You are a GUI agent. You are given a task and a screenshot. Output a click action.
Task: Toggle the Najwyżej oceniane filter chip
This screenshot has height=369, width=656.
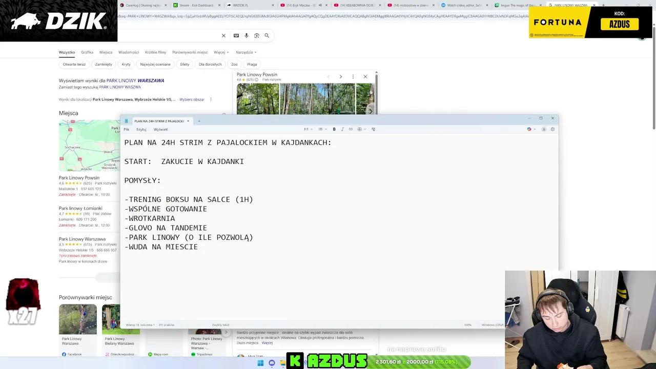[155, 64]
